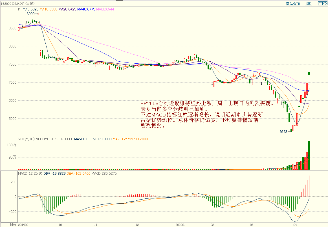Click the MA20:6425 moving average label
The image size is (328, 227).
tap(67, 9)
